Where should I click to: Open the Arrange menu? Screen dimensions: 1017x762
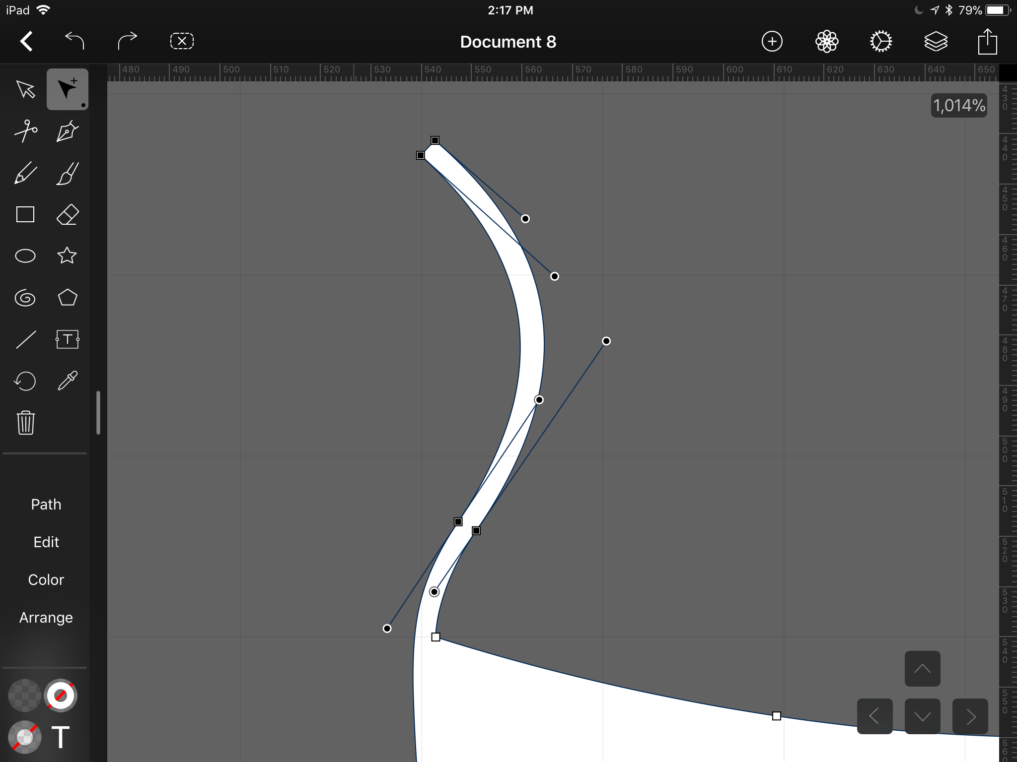click(46, 618)
